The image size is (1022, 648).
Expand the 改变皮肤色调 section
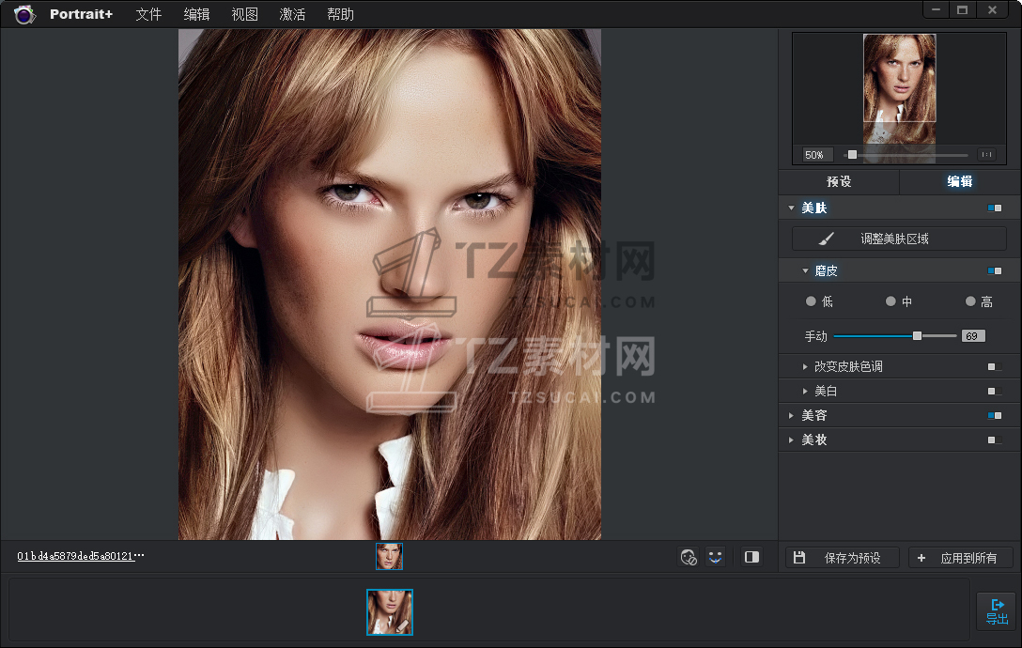point(805,366)
